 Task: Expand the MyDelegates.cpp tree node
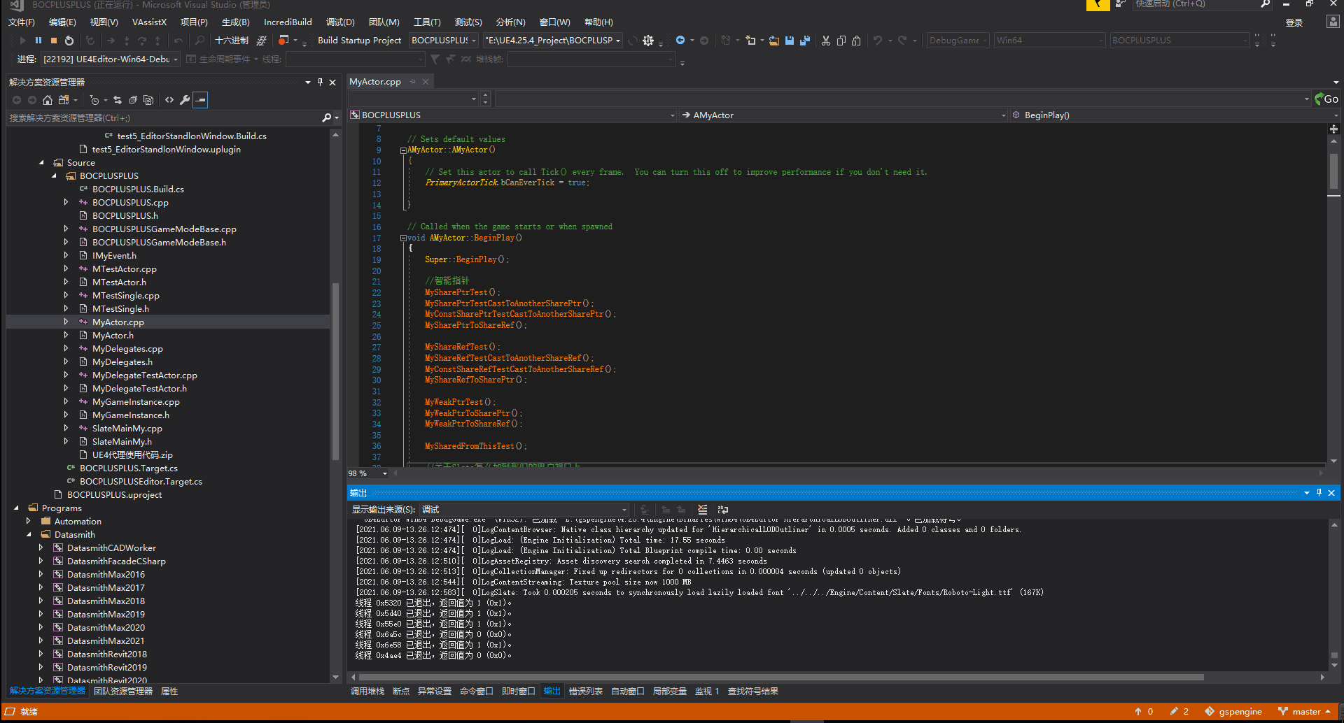(x=66, y=348)
